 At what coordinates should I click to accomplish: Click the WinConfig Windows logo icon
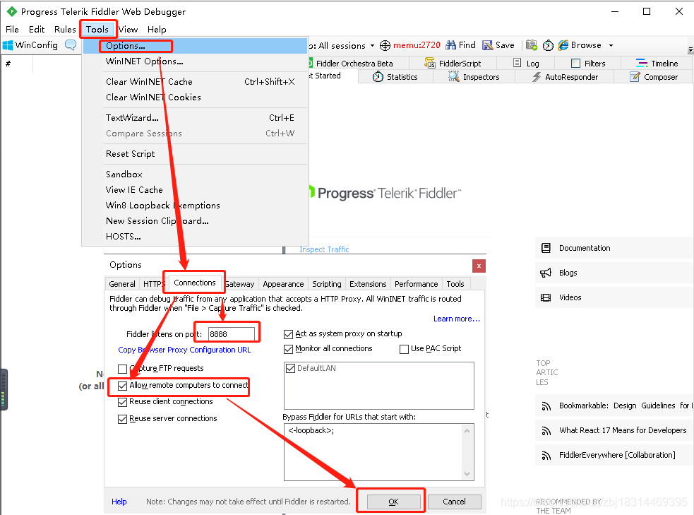pyautogui.click(x=8, y=45)
